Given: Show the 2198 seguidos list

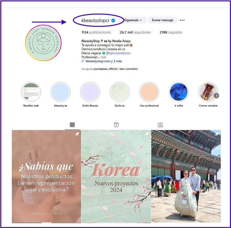Looking at the screenshot, I should tap(171, 32).
